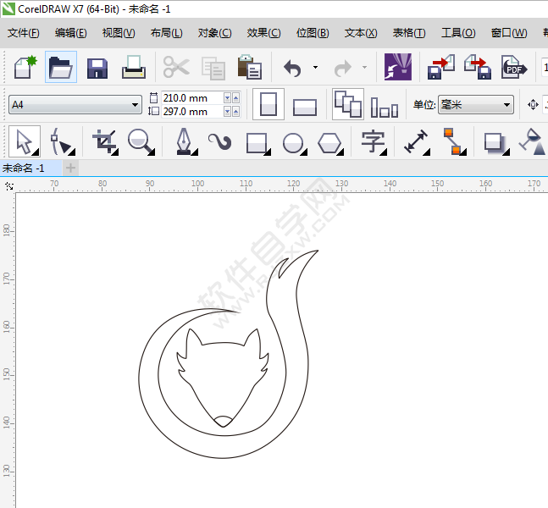
Task: Switch page to landscape orientation
Action: pos(305,106)
